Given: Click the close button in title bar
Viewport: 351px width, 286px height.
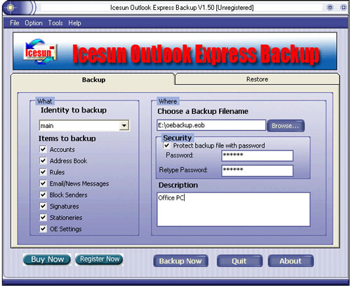Looking at the screenshot, I should pyautogui.click(x=343, y=8).
